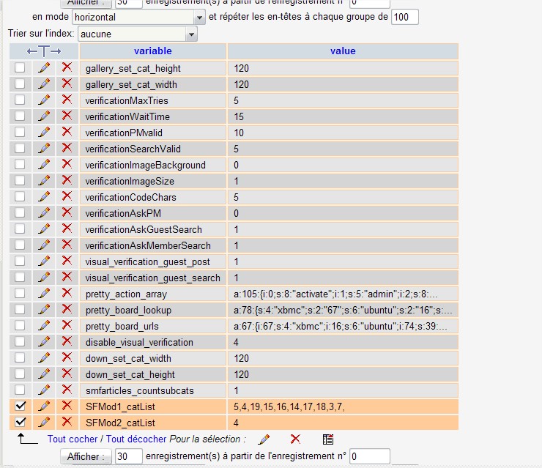Click export icon beside 'Pour la sélection'
Image resolution: width=542 pixels, height=468 pixels.
[328, 439]
